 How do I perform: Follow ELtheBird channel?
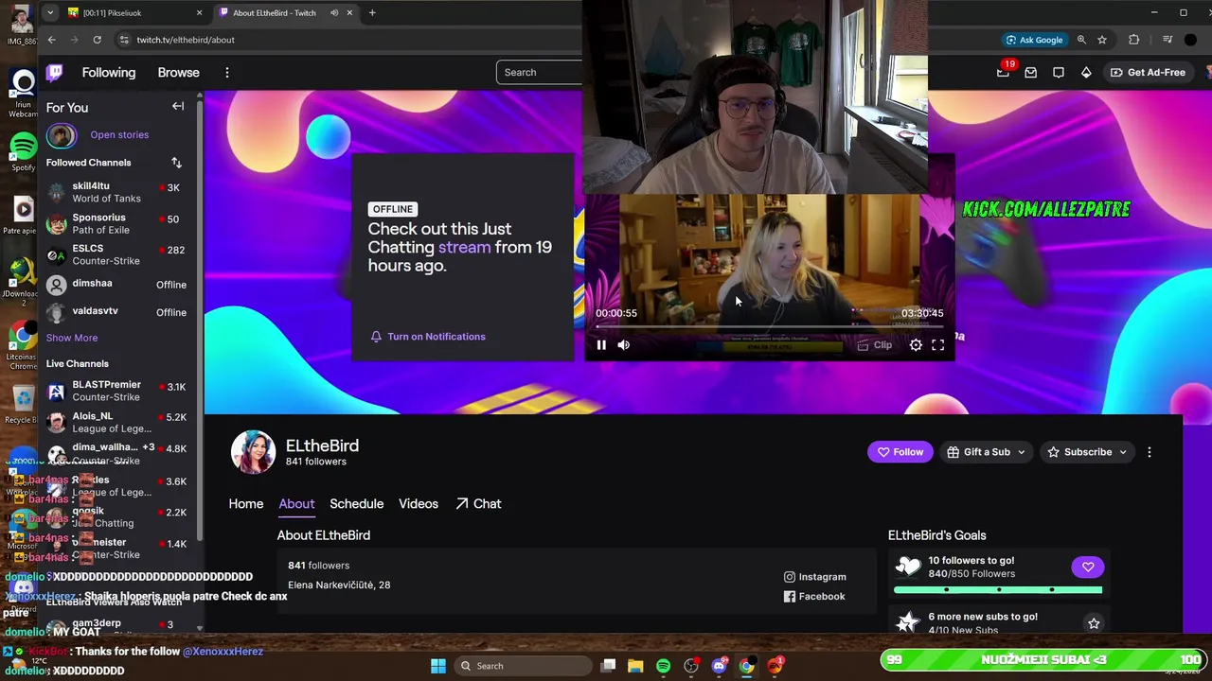click(x=900, y=452)
